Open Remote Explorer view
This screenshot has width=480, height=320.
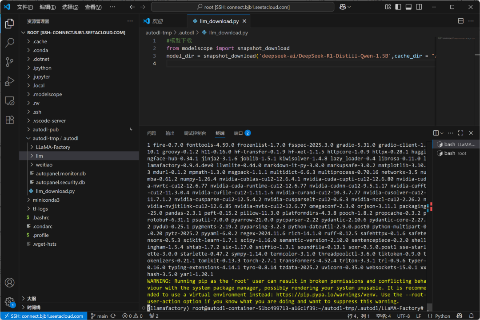[9, 100]
